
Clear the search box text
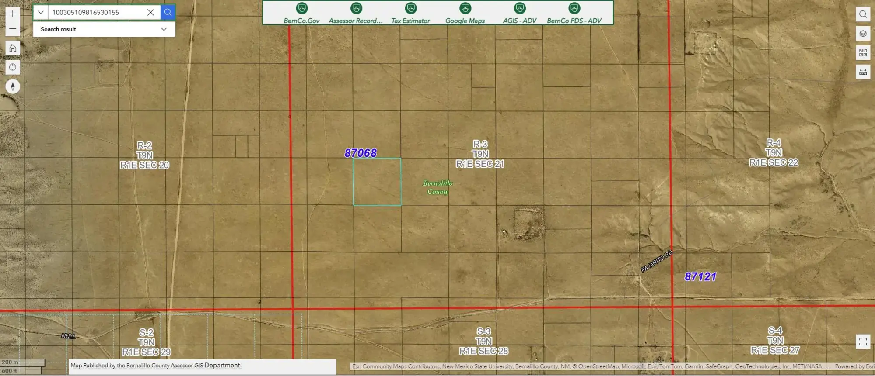(150, 12)
